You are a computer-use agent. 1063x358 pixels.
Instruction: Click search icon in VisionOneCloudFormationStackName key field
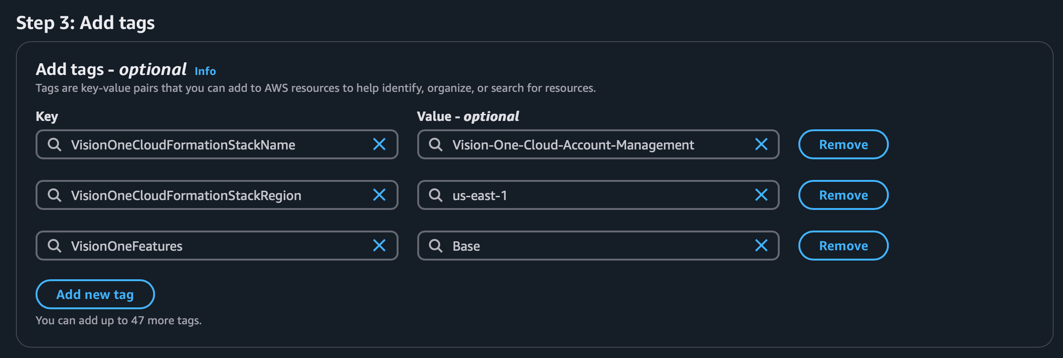pyautogui.click(x=55, y=144)
